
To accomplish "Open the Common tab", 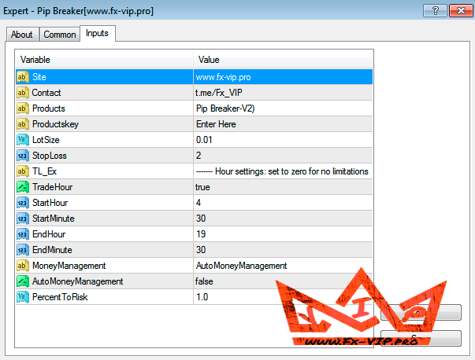I will coord(60,35).
